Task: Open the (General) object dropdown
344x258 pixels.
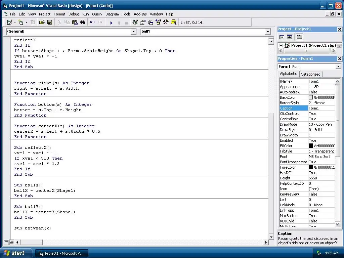Action: click(133, 32)
